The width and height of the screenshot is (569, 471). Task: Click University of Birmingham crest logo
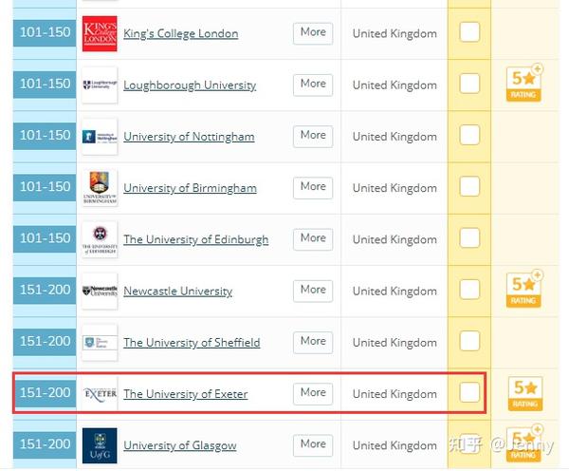point(100,188)
